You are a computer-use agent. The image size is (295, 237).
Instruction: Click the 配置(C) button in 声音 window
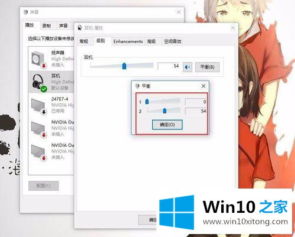(x=44, y=186)
